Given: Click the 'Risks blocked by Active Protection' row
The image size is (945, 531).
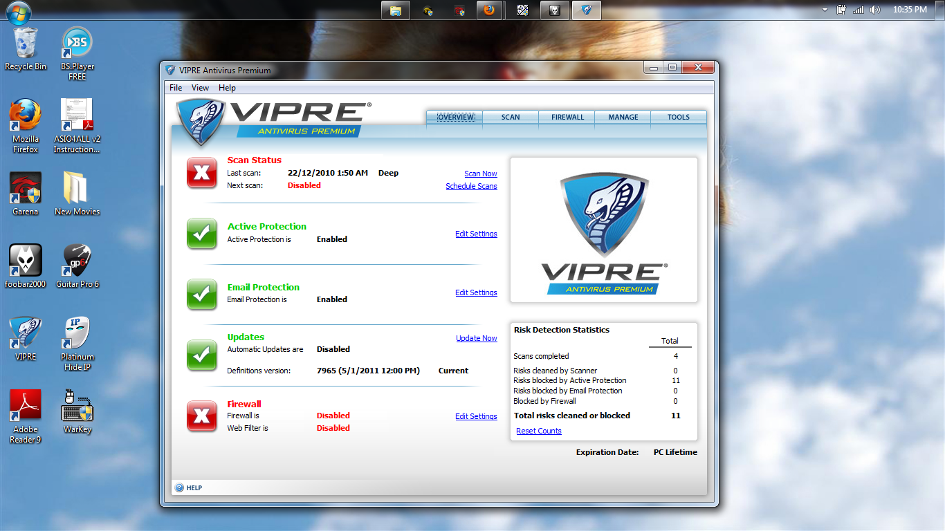Looking at the screenshot, I should click(x=598, y=380).
